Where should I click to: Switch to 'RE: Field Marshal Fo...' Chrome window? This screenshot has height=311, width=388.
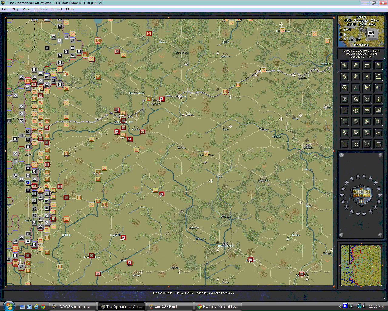(x=218, y=306)
